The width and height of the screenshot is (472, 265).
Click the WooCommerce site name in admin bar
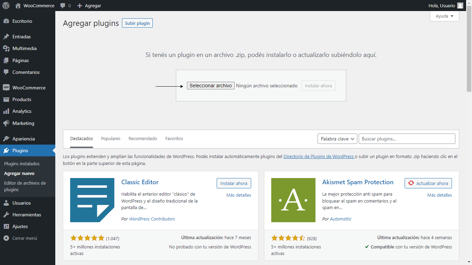tap(39, 6)
